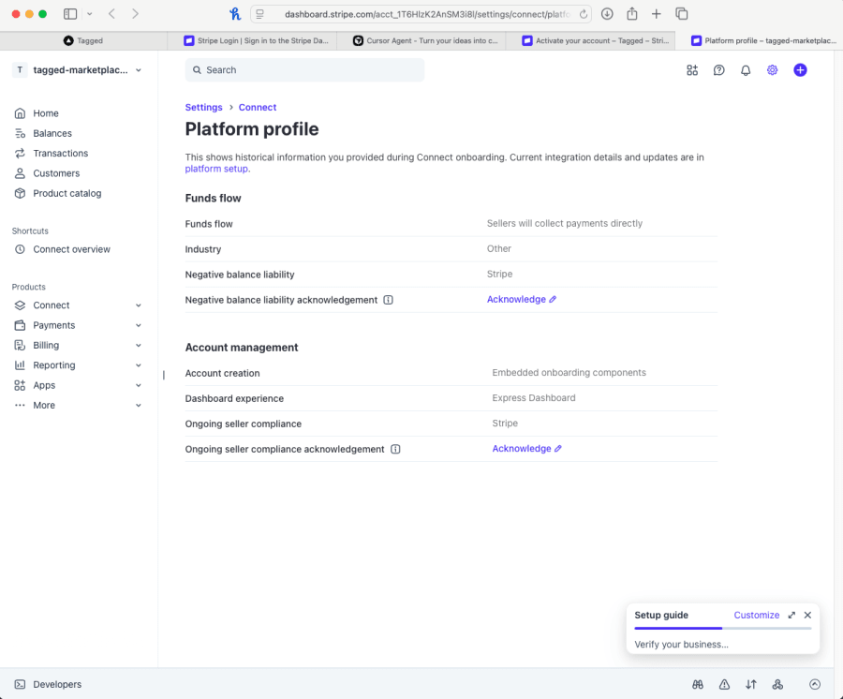The height and width of the screenshot is (699, 843).
Task: Reload the page from the address bar
Action: click(x=584, y=14)
